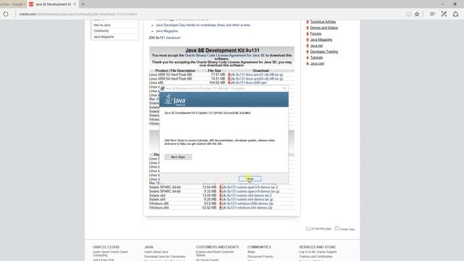This screenshot has height=261, width=464.
Task: Open Learn About Oracle Cloud Computing footer link
Action: click(110, 254)
